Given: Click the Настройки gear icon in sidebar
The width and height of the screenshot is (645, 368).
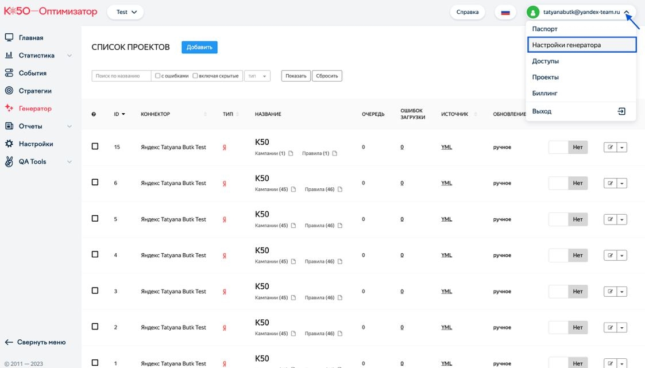Looking at the screenshot, I should (9, 144).
